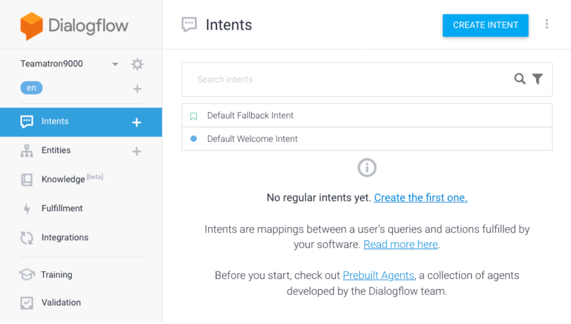Expand the agent selector for Teamatron9000
Viewport: 571px width, 324px height.
pos(114,63)
